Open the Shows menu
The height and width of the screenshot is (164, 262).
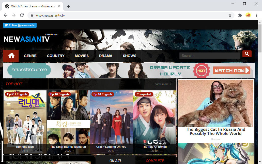[x=130, y=56]
